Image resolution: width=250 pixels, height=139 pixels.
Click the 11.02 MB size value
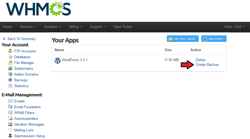171,60
